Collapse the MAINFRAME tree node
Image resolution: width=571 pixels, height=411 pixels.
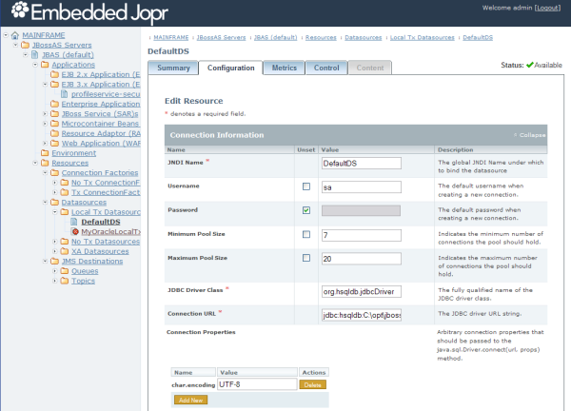(x=6, y=35)
